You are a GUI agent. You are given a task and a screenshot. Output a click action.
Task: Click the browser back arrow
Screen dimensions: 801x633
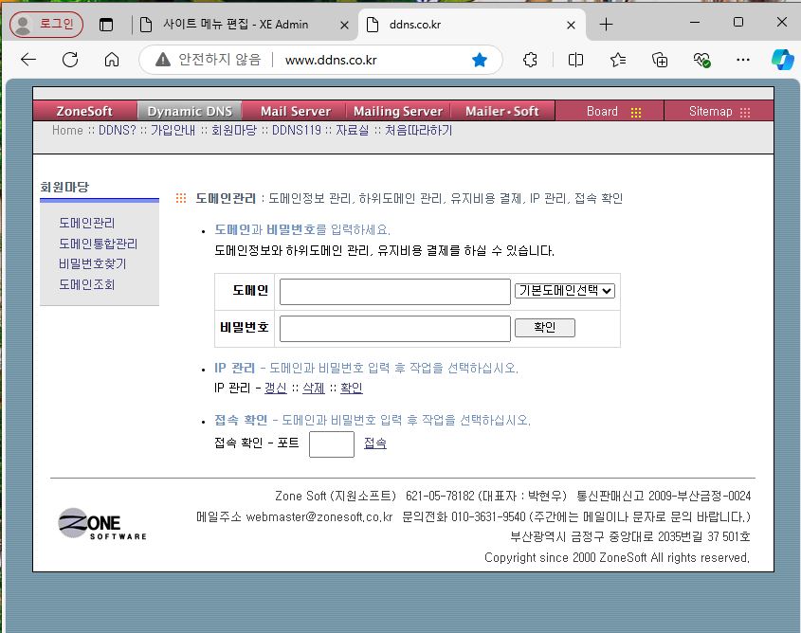click(x=28, y=60)
